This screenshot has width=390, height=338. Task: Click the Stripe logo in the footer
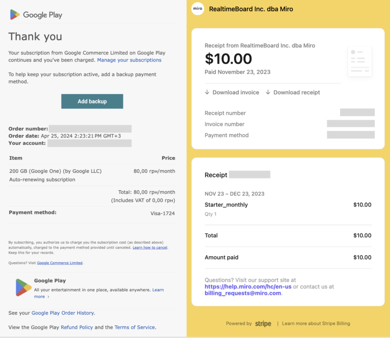click(x=263, y=324)
